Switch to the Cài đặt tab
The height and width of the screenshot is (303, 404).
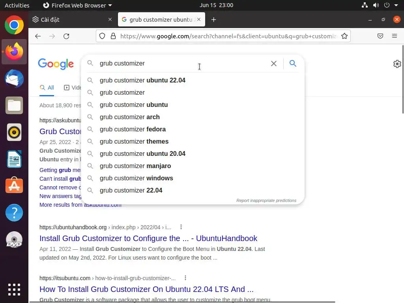click(73, 20)
